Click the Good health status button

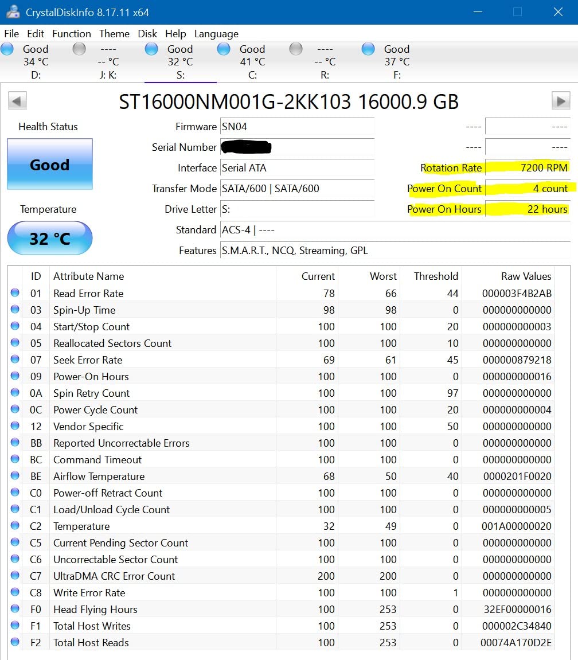pyautogui.click(x=50, y=164)
